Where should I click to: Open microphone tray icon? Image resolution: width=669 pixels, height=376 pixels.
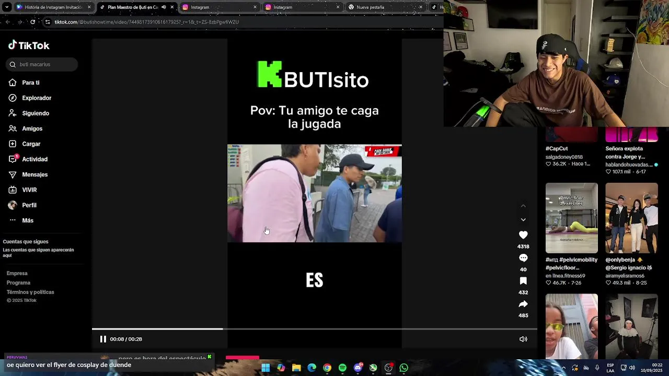(597, 368)
